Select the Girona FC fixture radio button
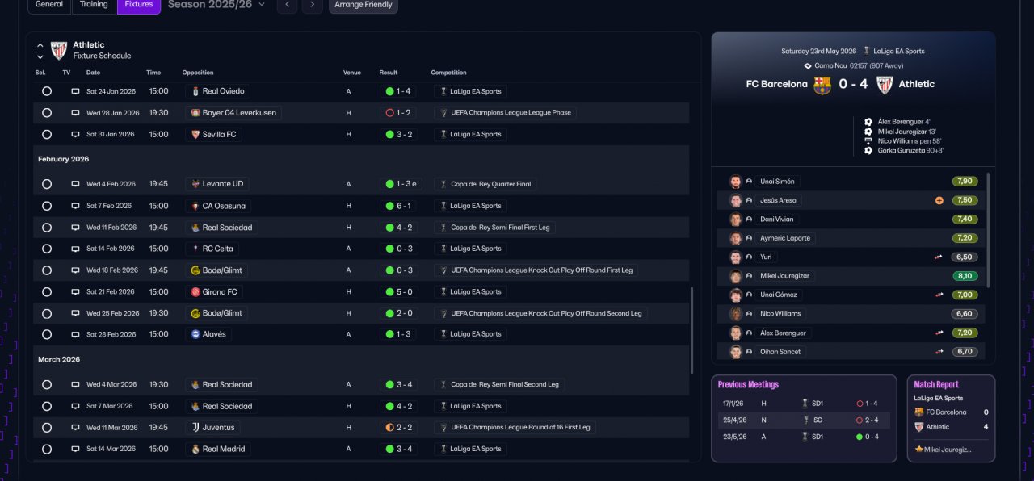The image size is (1034, 481). coord(47,292)
